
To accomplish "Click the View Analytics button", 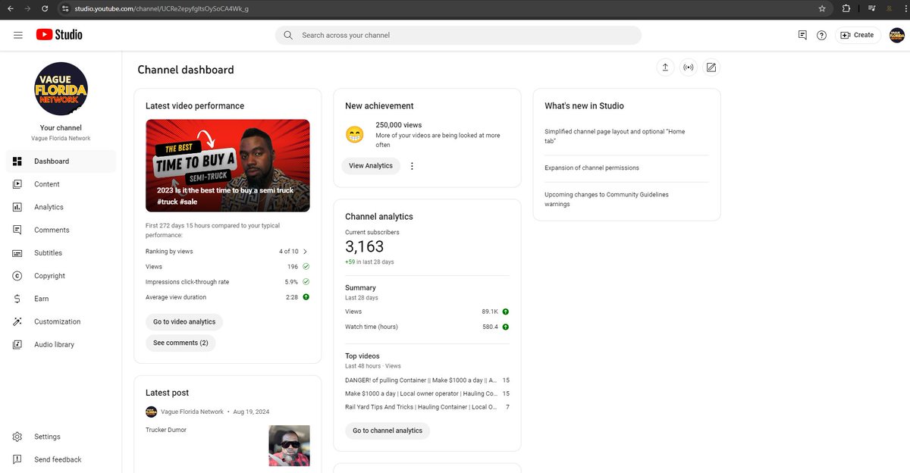I will click(x=371, y=166).
